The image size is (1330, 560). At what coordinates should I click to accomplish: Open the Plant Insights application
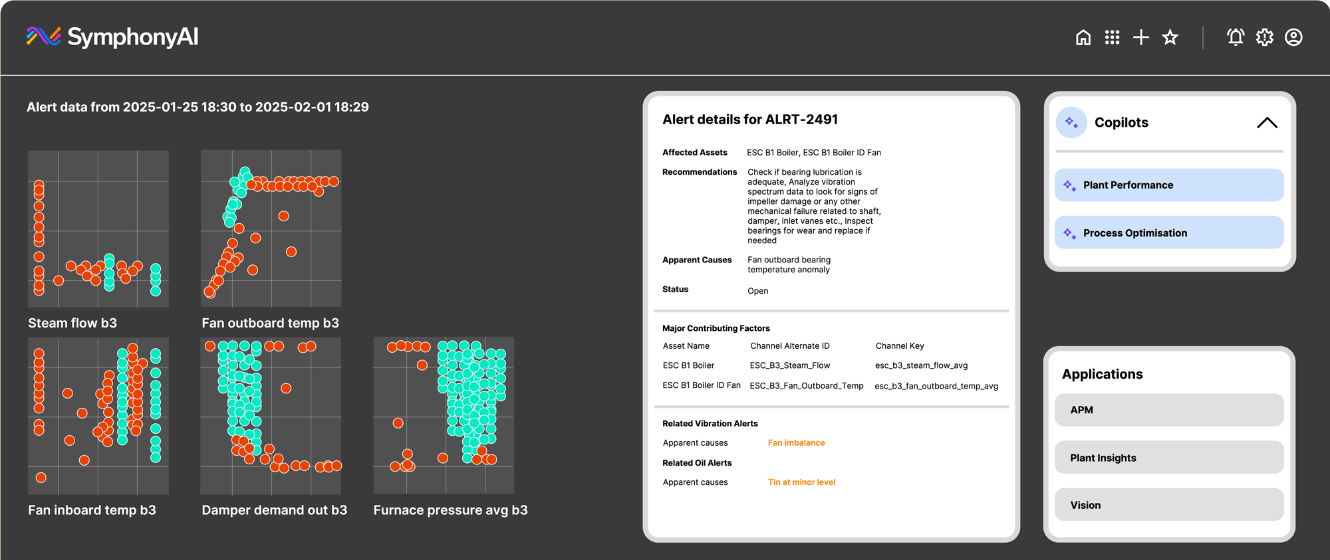1168,458
